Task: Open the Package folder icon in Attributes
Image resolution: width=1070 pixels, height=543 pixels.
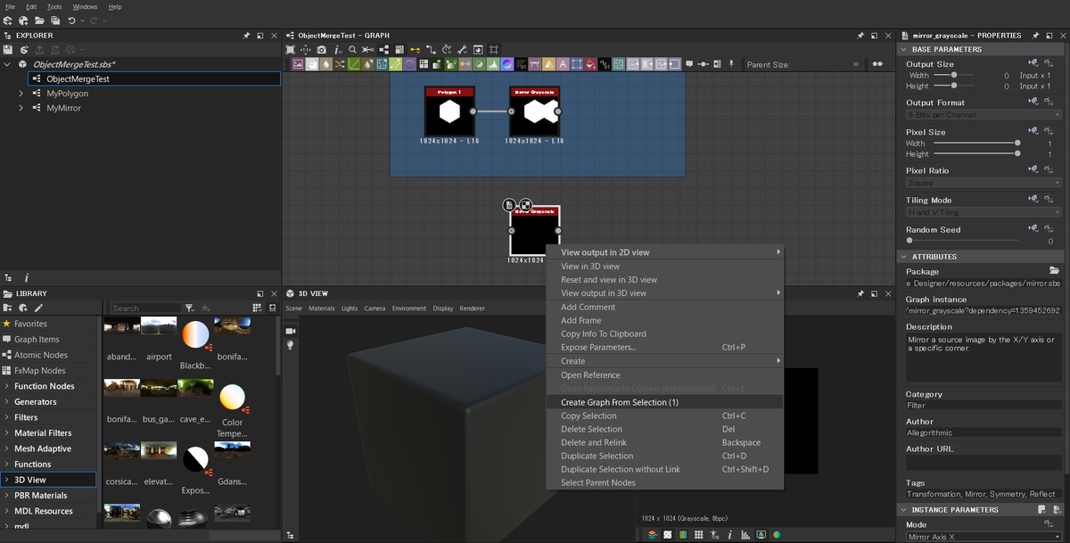Action: pyautogui.click(x=1054, y=270)
